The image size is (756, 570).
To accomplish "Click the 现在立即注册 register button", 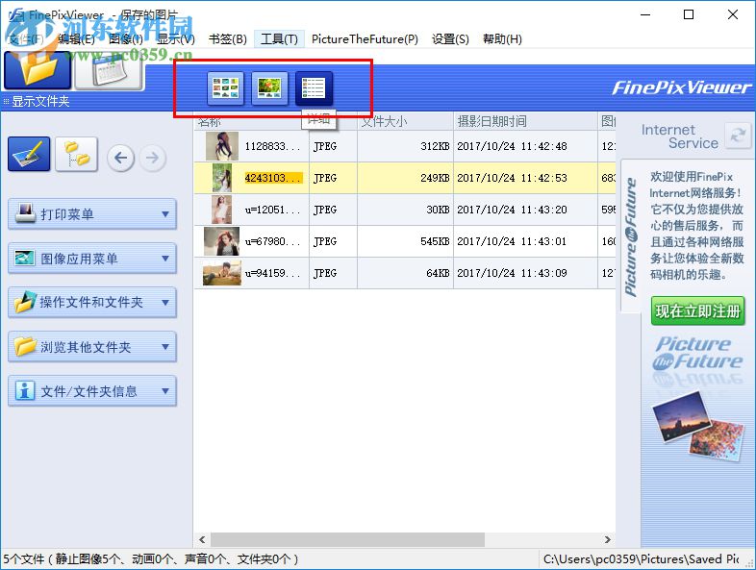I will [697, 310].
